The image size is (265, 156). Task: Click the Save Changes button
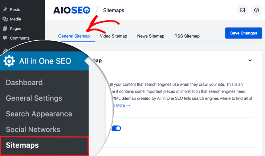(x=244, y=33)
